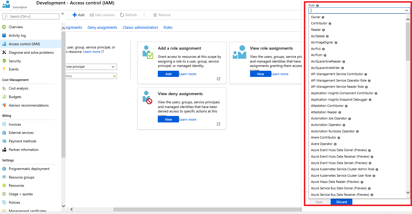This screenshot has width=412, height=214.
Task: Open Learn more link on View deny assignments card
Action: (x=188, y=119)
